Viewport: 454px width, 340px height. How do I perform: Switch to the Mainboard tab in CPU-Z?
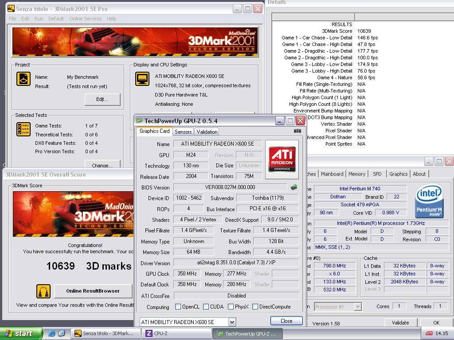point(332,174)
